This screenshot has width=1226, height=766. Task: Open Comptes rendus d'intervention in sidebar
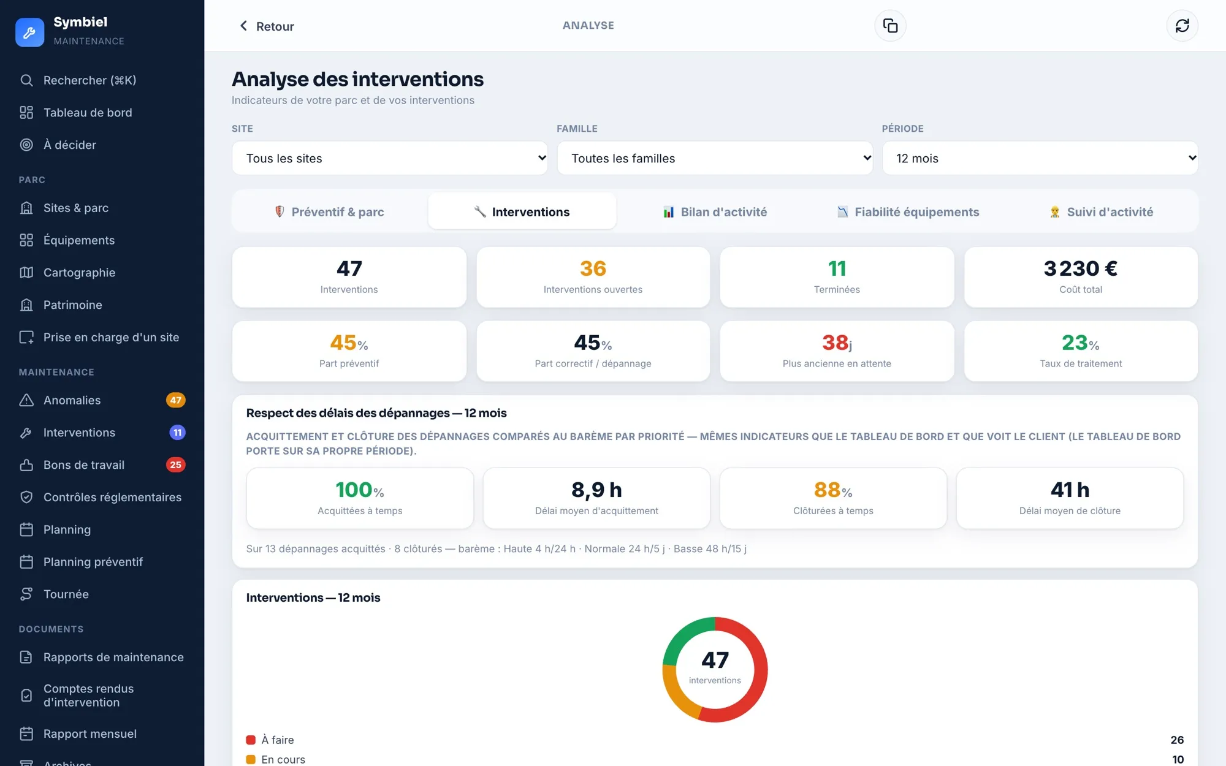pyautogui.click(x=102, y=696)
